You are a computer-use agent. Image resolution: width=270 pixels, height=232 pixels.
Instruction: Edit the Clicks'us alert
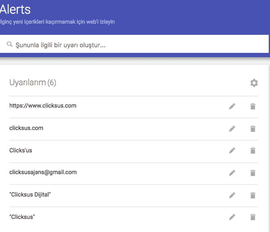coord(232,150)
